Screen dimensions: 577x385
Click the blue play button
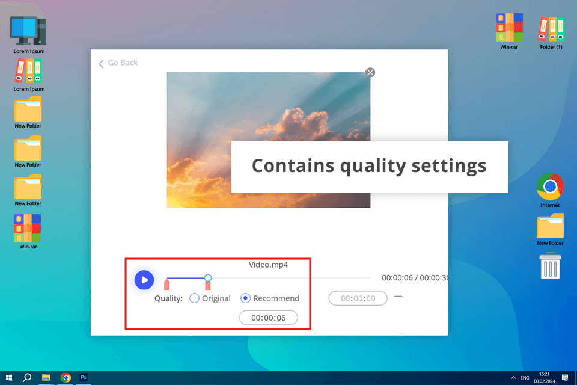coord(144,280)
